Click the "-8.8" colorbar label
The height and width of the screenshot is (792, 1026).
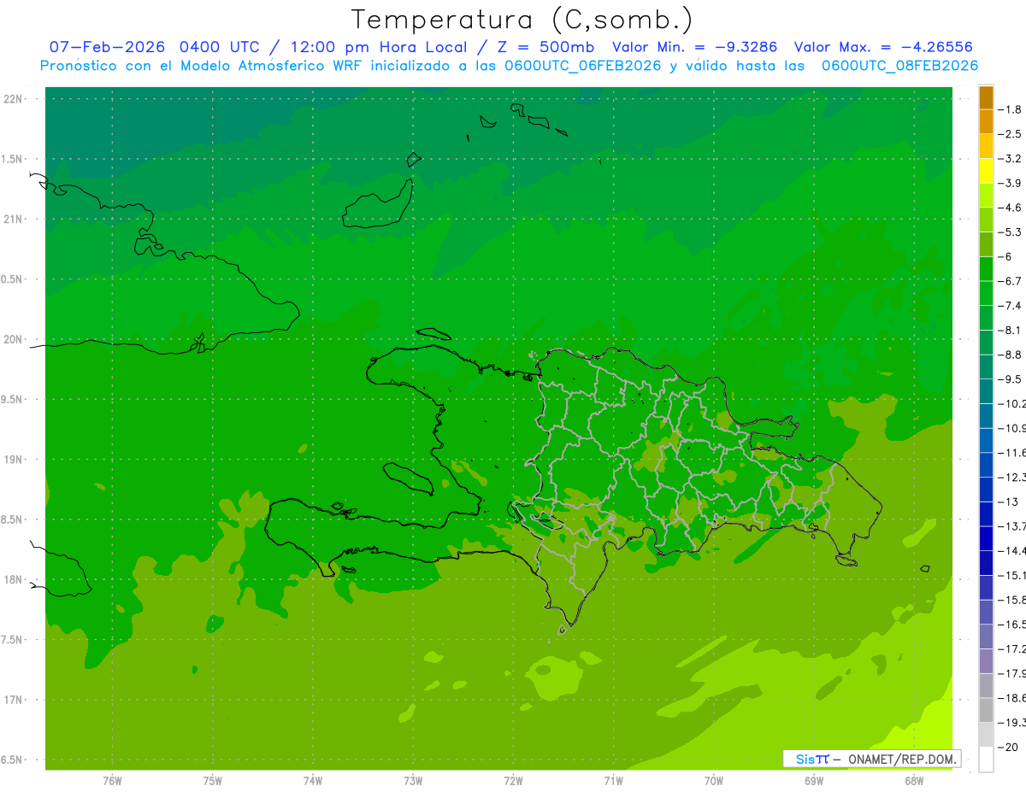coord(1011,355)
